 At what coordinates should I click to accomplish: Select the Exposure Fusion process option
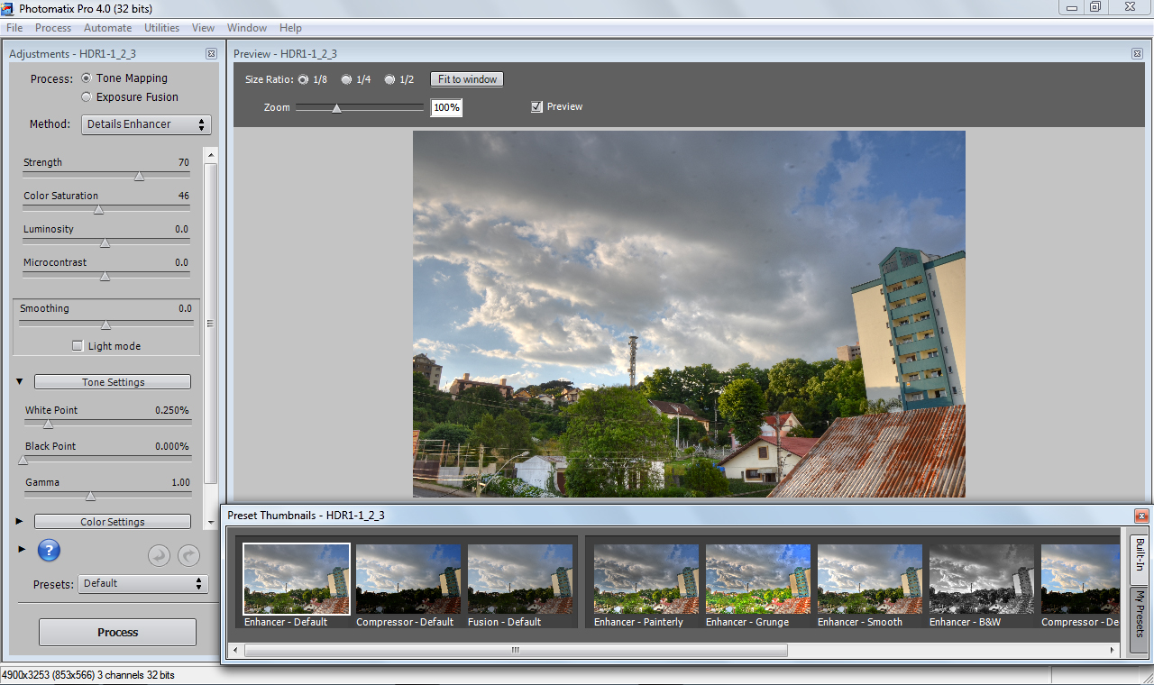[x=87, y=97]
